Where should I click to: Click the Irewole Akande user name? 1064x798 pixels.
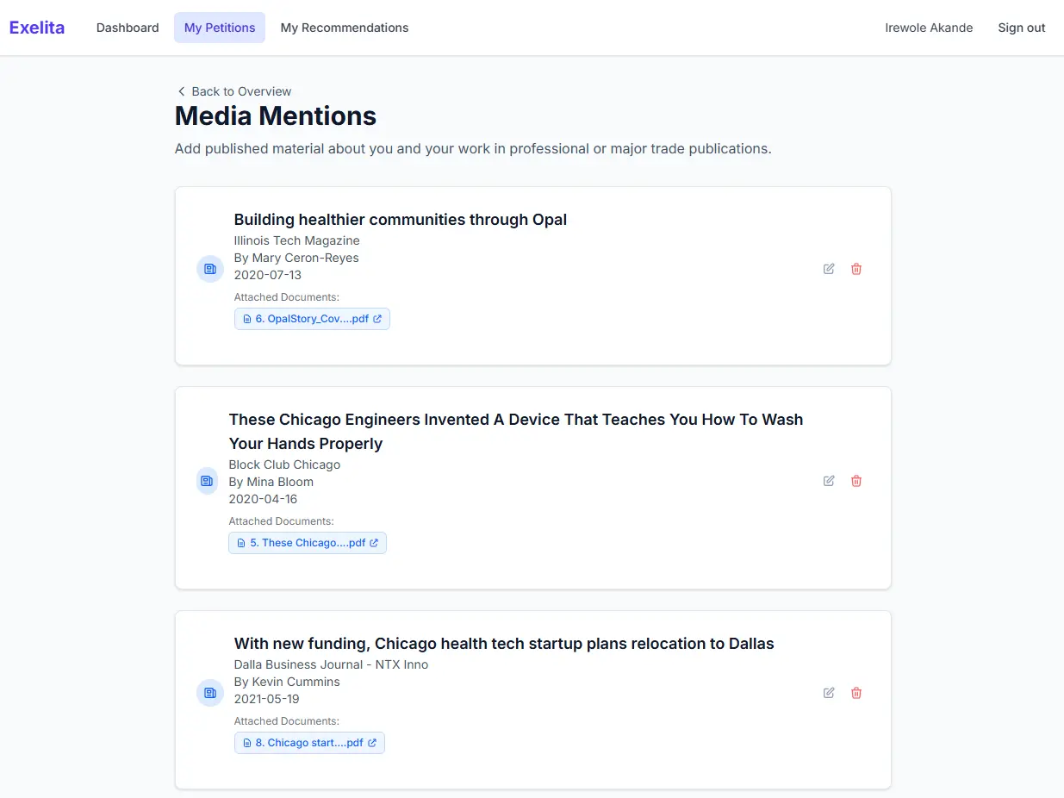pyautogui.click(x=929, y=28)
